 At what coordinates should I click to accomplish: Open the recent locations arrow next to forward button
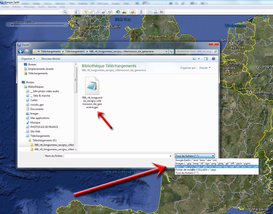point(31,52)
